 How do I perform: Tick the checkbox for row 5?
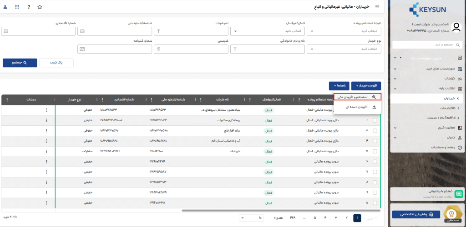pyautogui.click(x=375, y=151)
